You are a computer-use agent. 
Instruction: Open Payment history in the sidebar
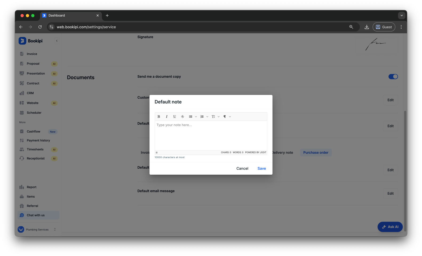[38, 141]
